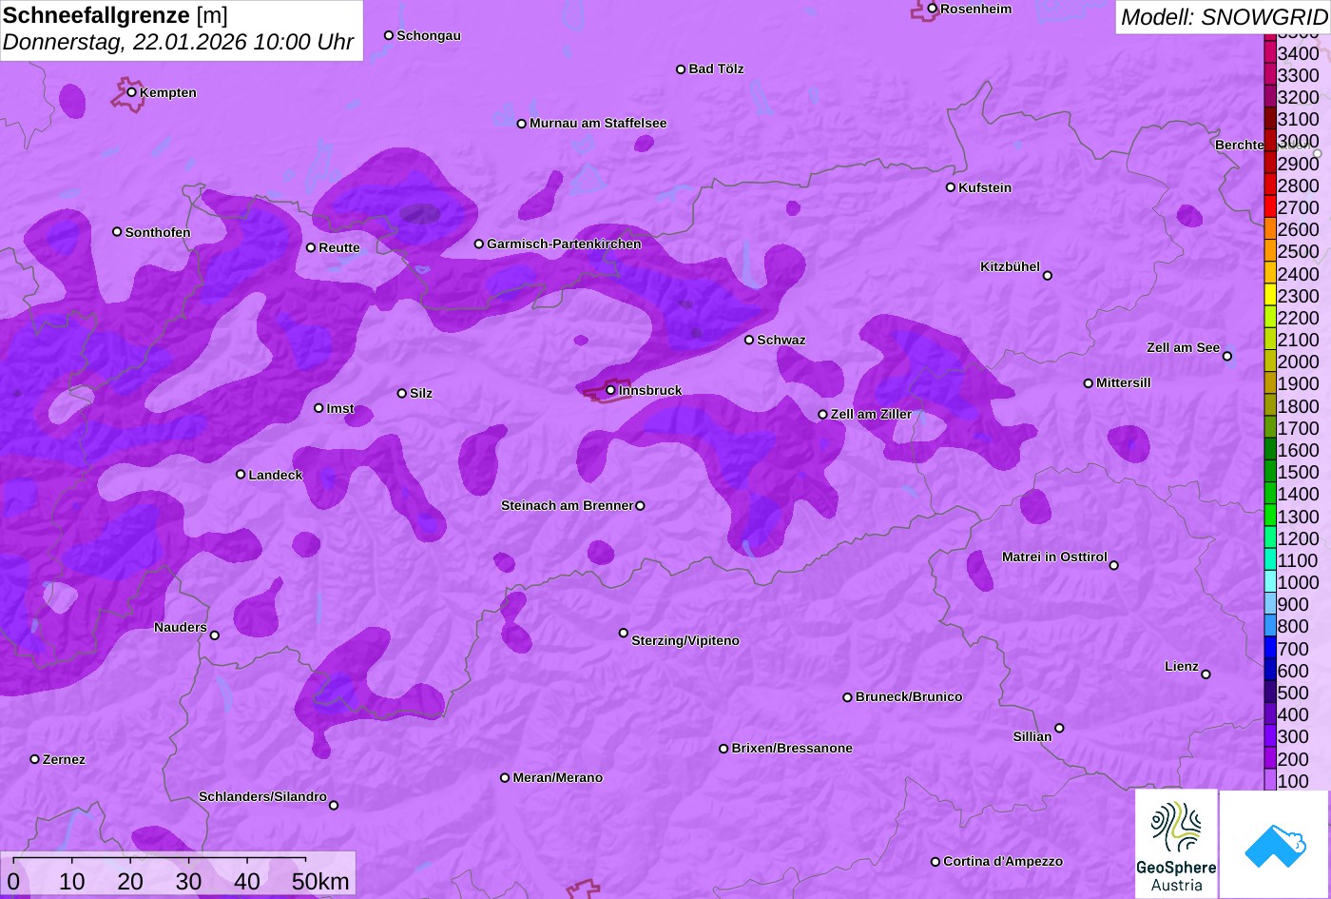This screenshot has width=1331, height=899.
Task: Click the 3400 legend value
Action: 1299,53
